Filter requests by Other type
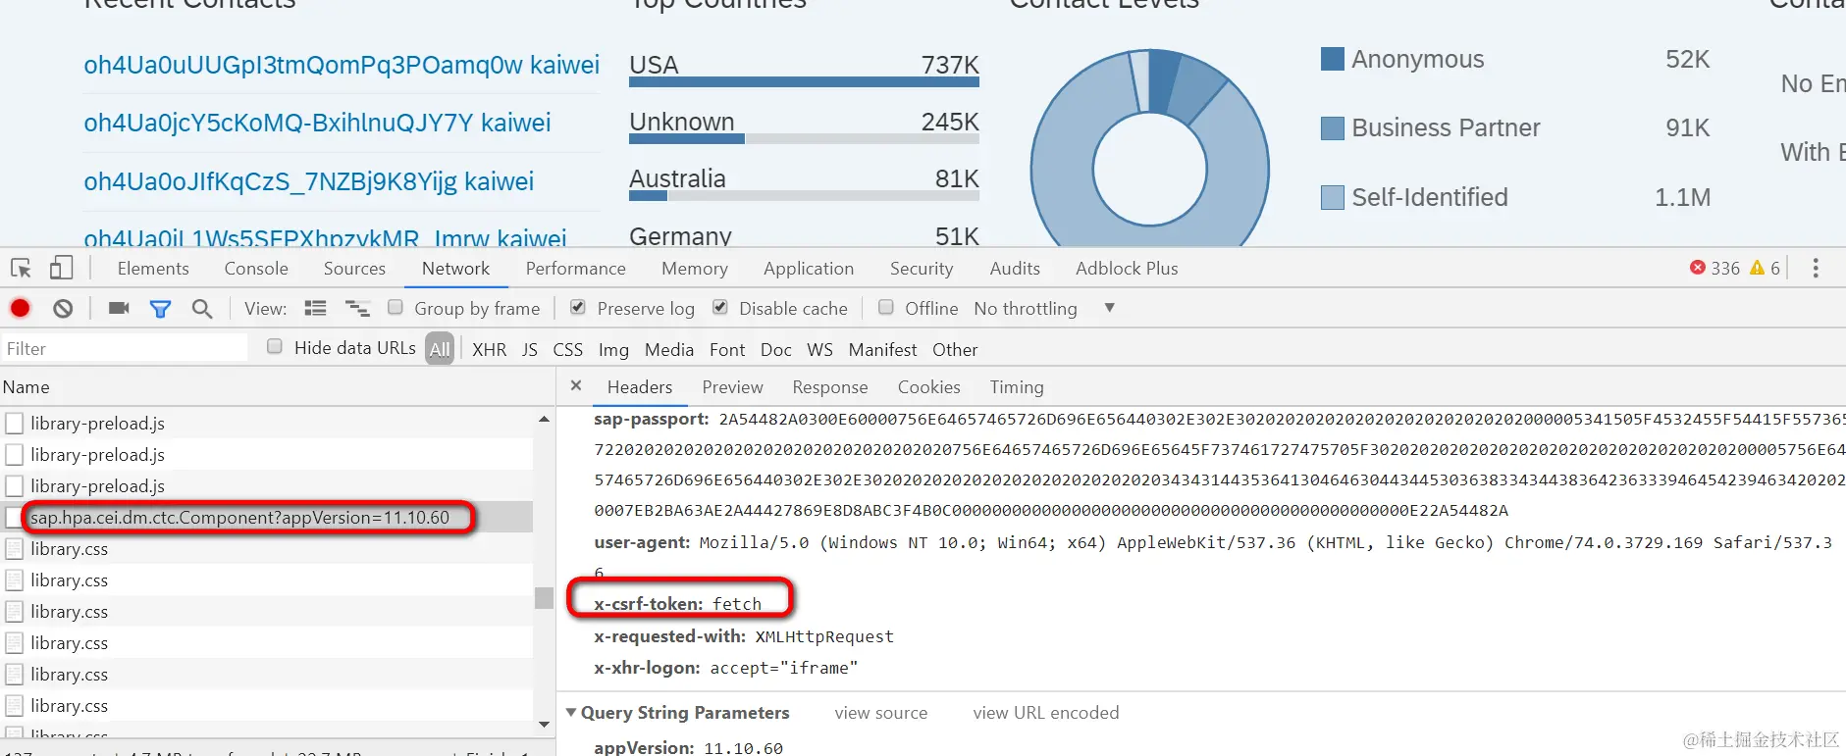Viewport: 1846px width, 756px height. point(955,350)
